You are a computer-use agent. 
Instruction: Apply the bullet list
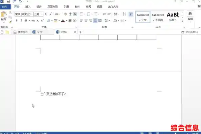[81, 14]
